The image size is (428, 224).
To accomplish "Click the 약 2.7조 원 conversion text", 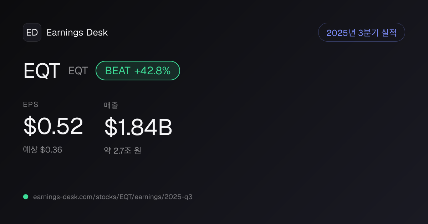I will (x=123, y=150).
